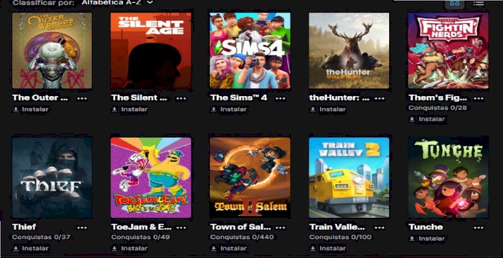Switch to list view icon
This screenshot has height=258, width=503.
pyautogui.click(x=478, y=3)
